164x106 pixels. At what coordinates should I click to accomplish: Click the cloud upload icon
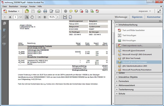tap(39, 11)
